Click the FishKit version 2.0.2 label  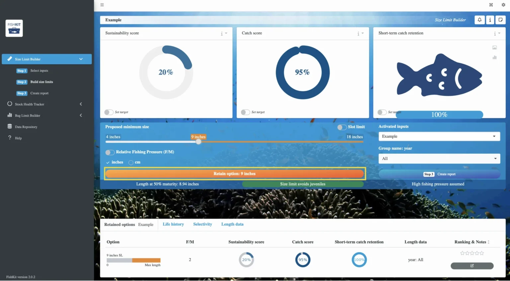[x=21, y=277]
